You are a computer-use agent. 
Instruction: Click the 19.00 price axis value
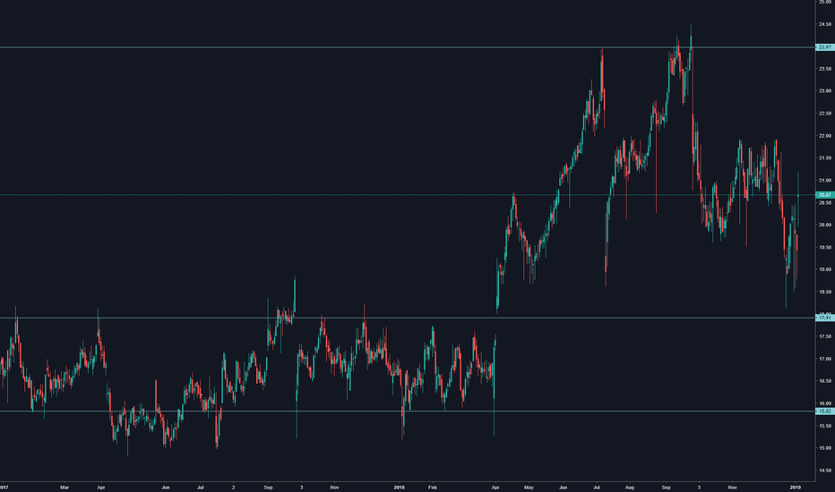(825, 269)
